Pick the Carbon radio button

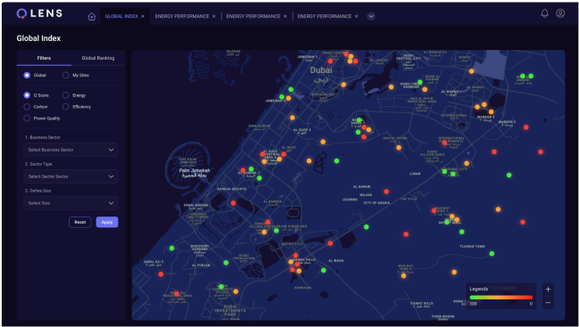[27, 107]
